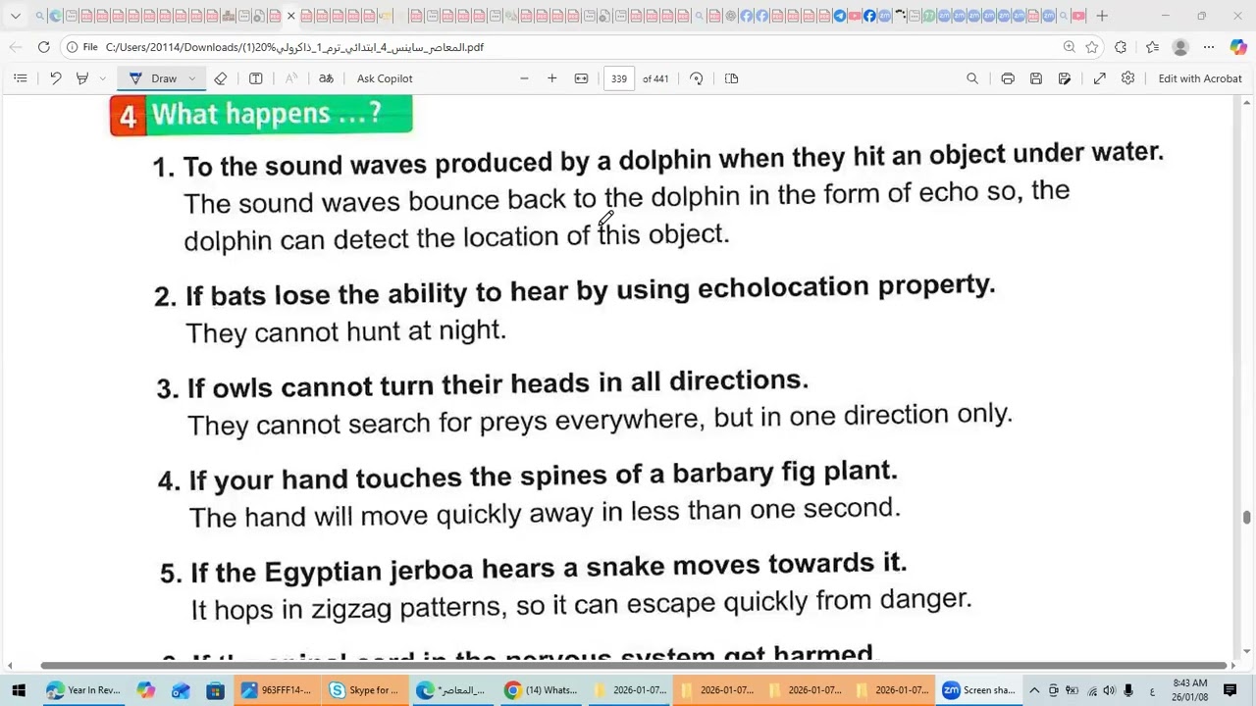
Task: Toggle Page view layout icon
Action: (732, 78)
